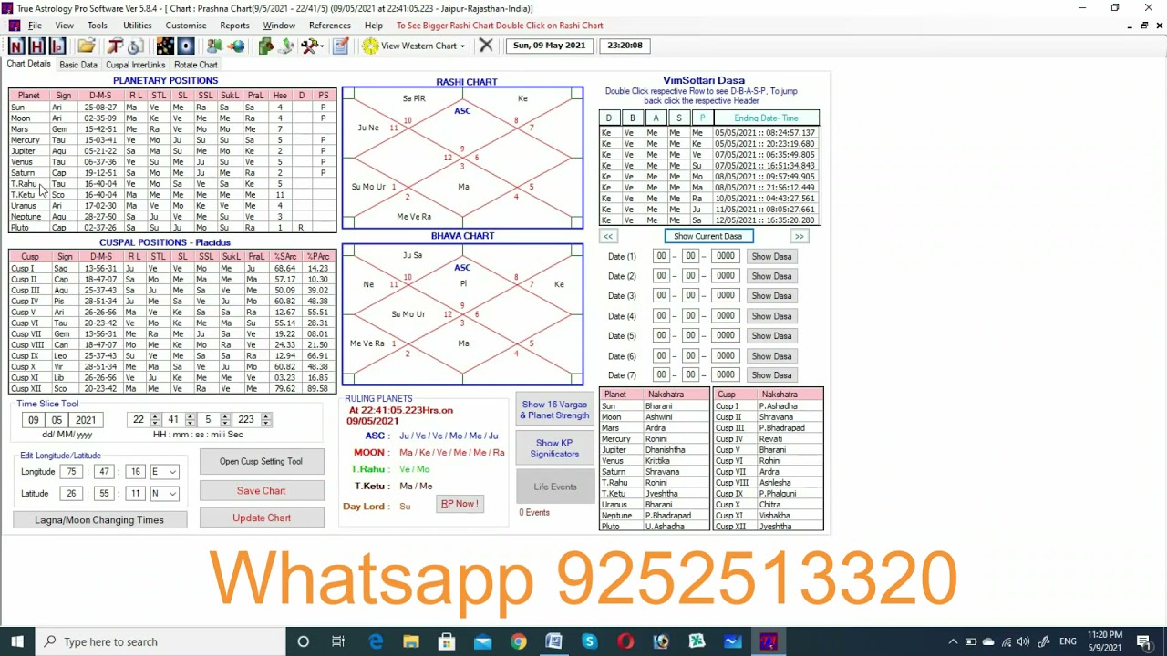Viewport: 1167px width, 656px height.
Task: Open the File menu
Action: 35,26
